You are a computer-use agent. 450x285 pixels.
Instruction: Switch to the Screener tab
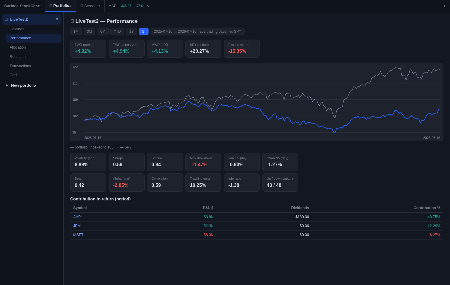click(90, 6)
